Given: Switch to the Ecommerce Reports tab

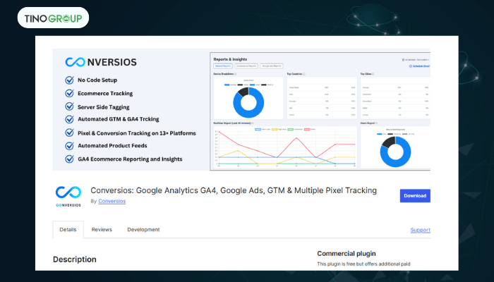Looking at the screenshot, I should click(x=246, y=66).
